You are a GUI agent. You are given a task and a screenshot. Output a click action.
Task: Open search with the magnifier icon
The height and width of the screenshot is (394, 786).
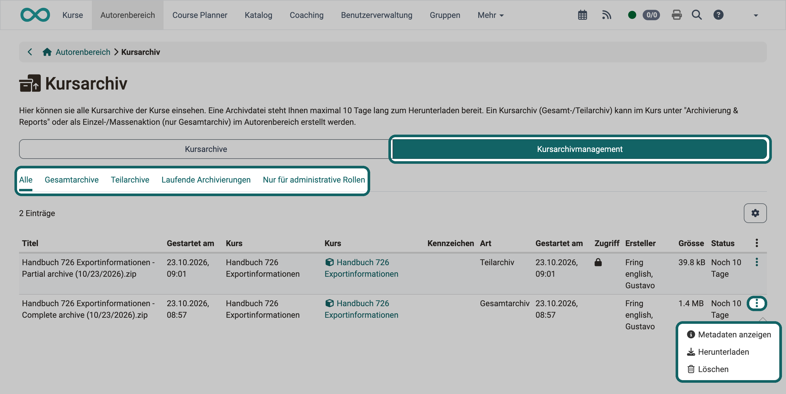click(697, 15)
